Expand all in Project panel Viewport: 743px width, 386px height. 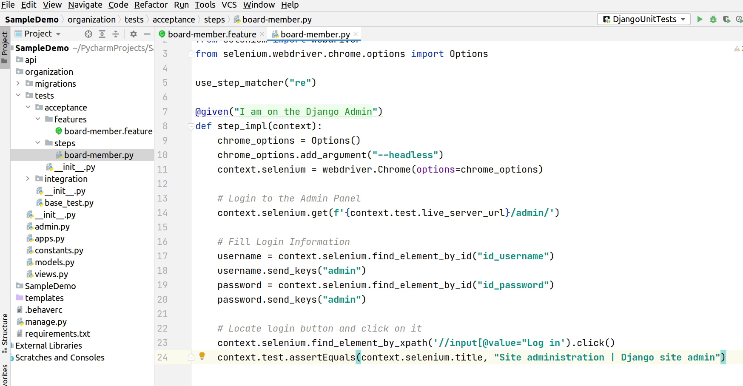(102, 34)
